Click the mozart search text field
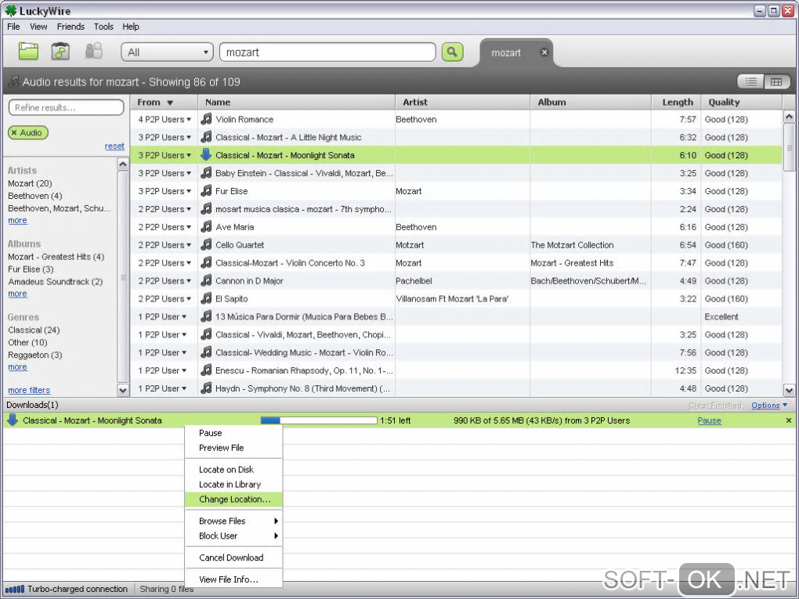799x599 pixels. (x=327, y=52)
